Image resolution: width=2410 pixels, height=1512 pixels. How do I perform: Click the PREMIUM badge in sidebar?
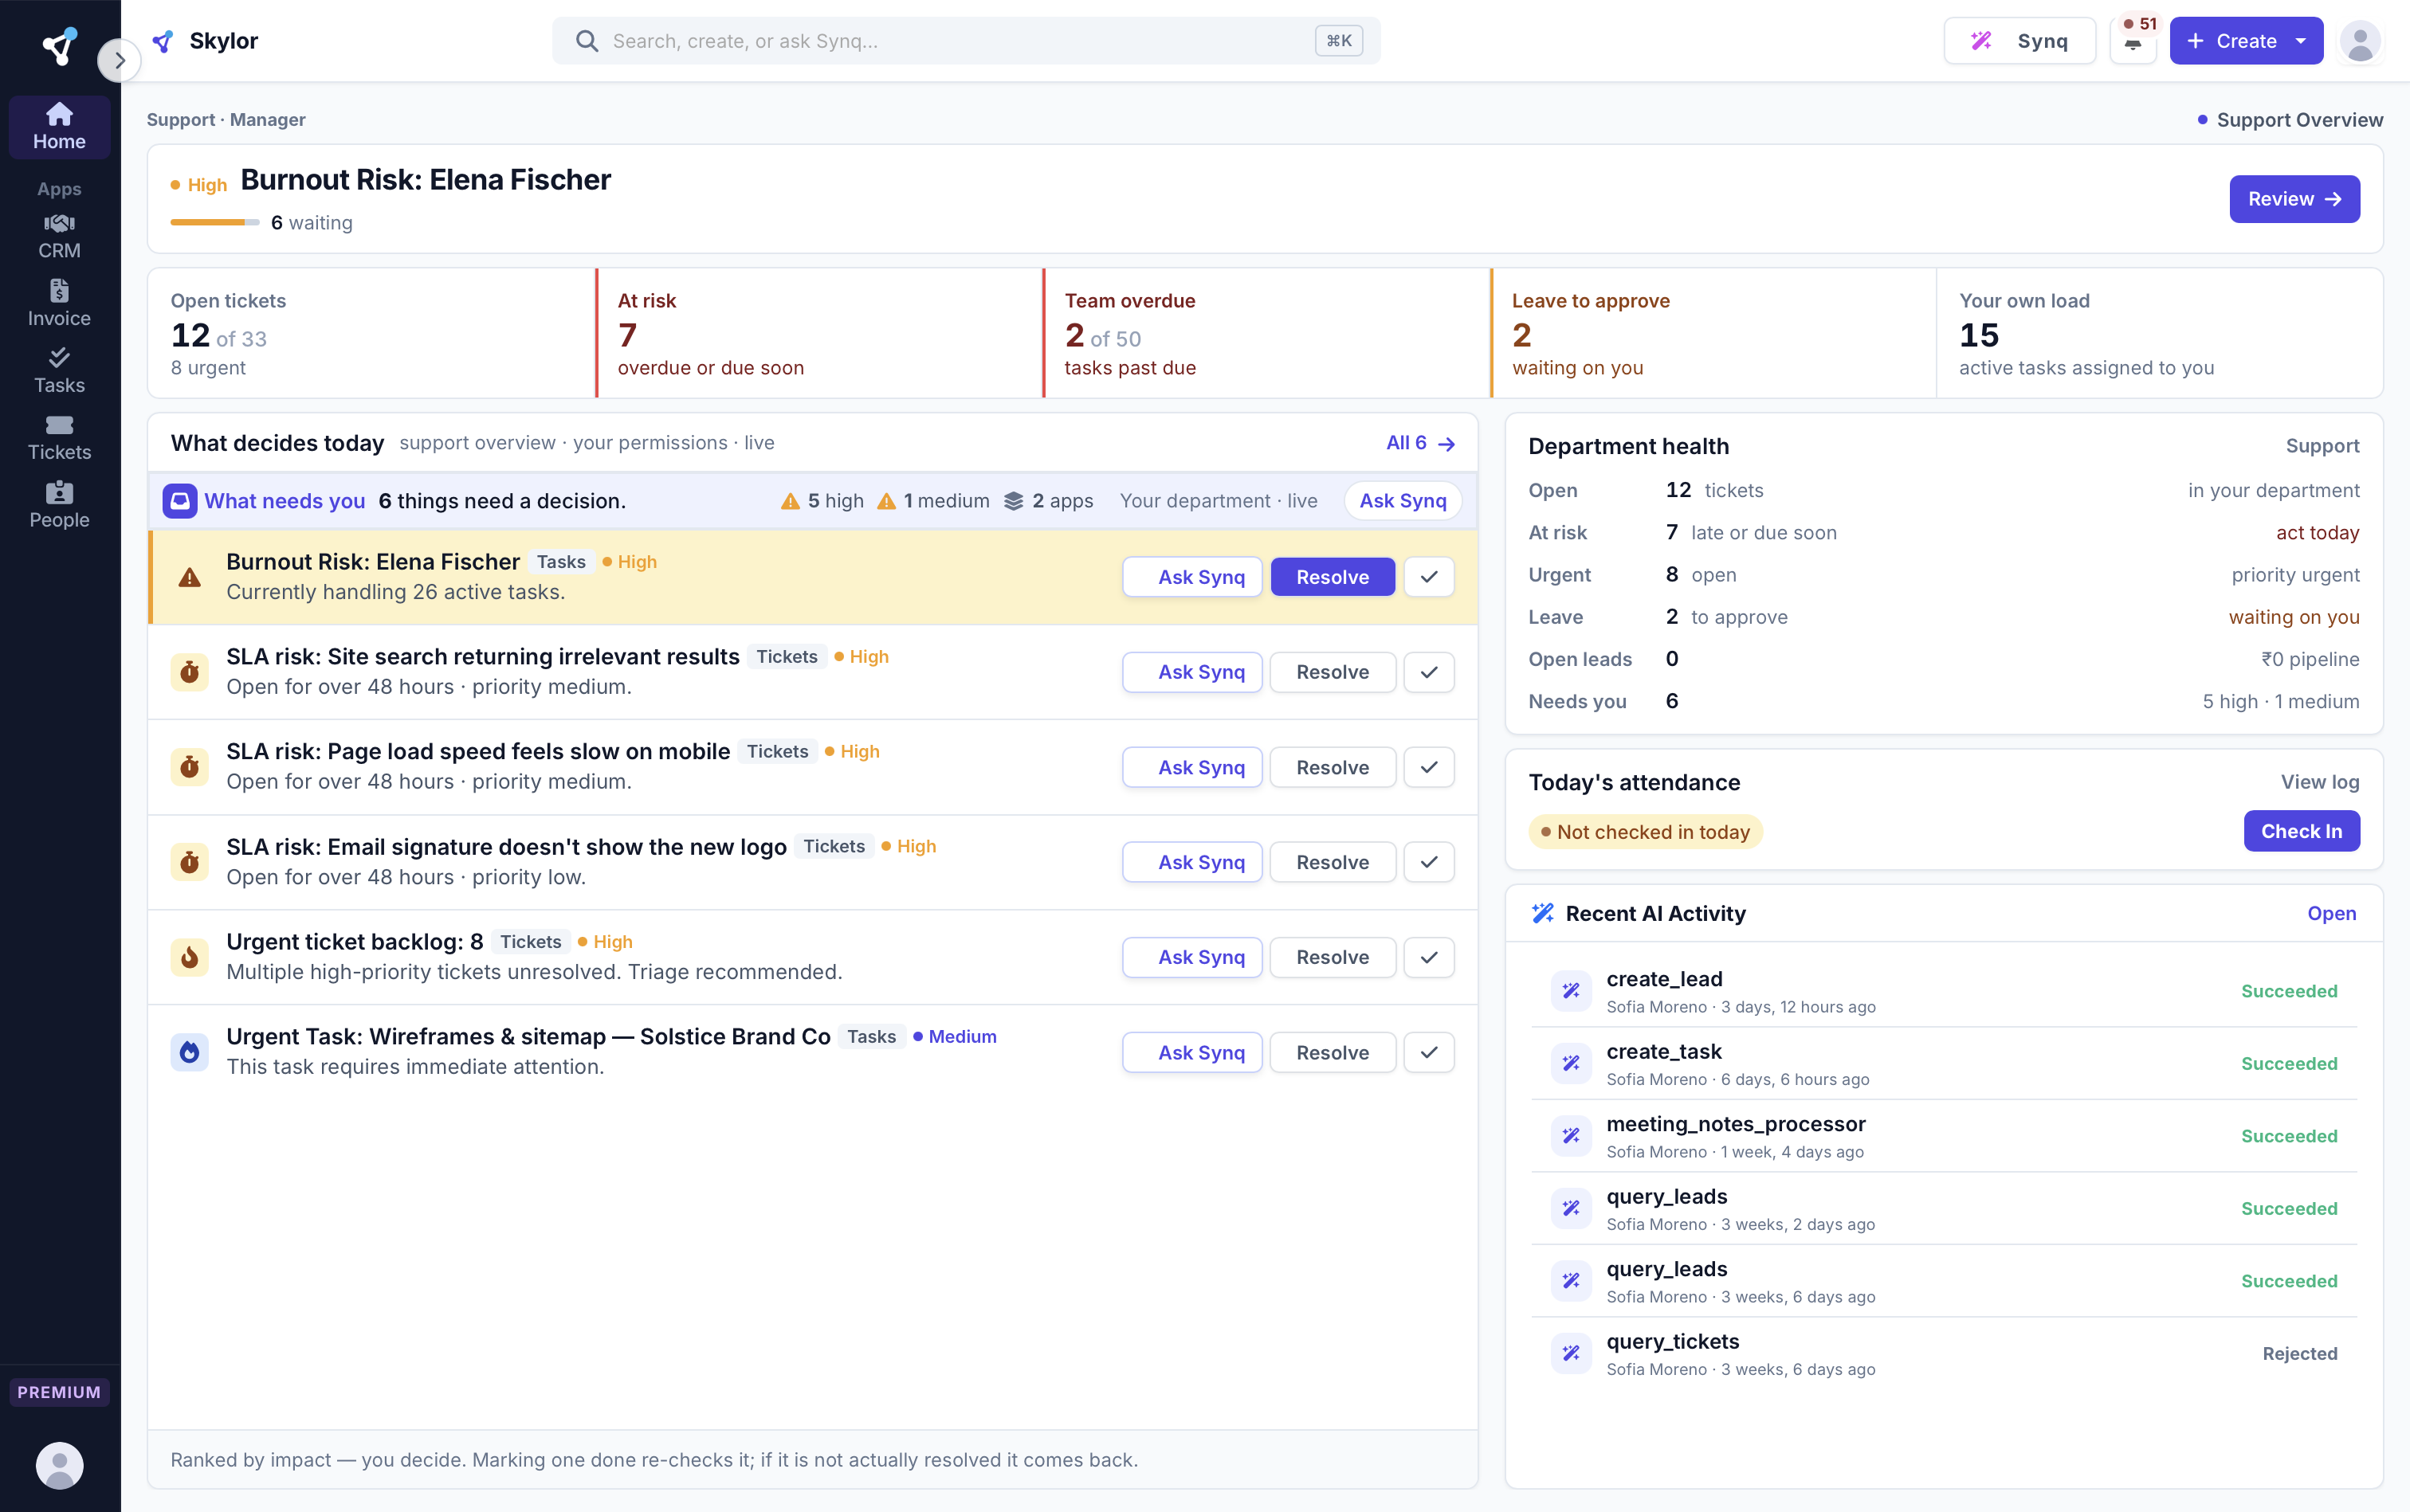click(x=59, y=1392)
